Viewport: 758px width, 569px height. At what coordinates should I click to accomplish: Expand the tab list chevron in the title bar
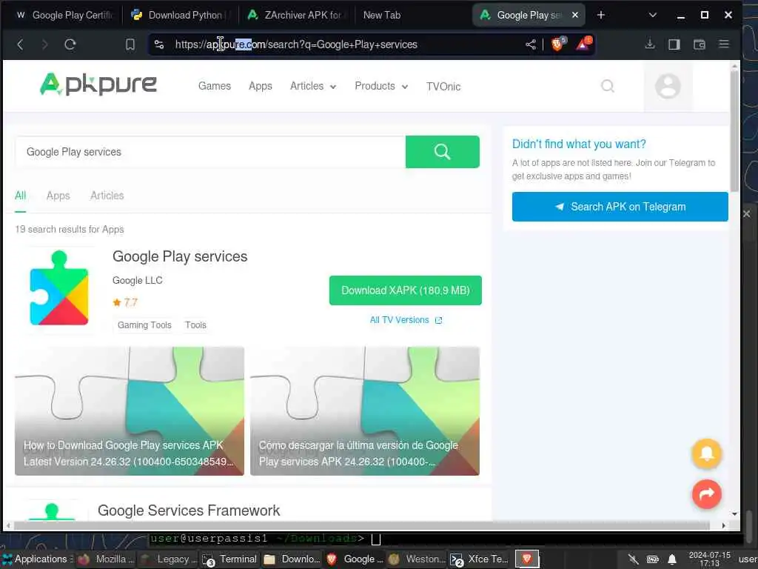(x=653, y=15)
